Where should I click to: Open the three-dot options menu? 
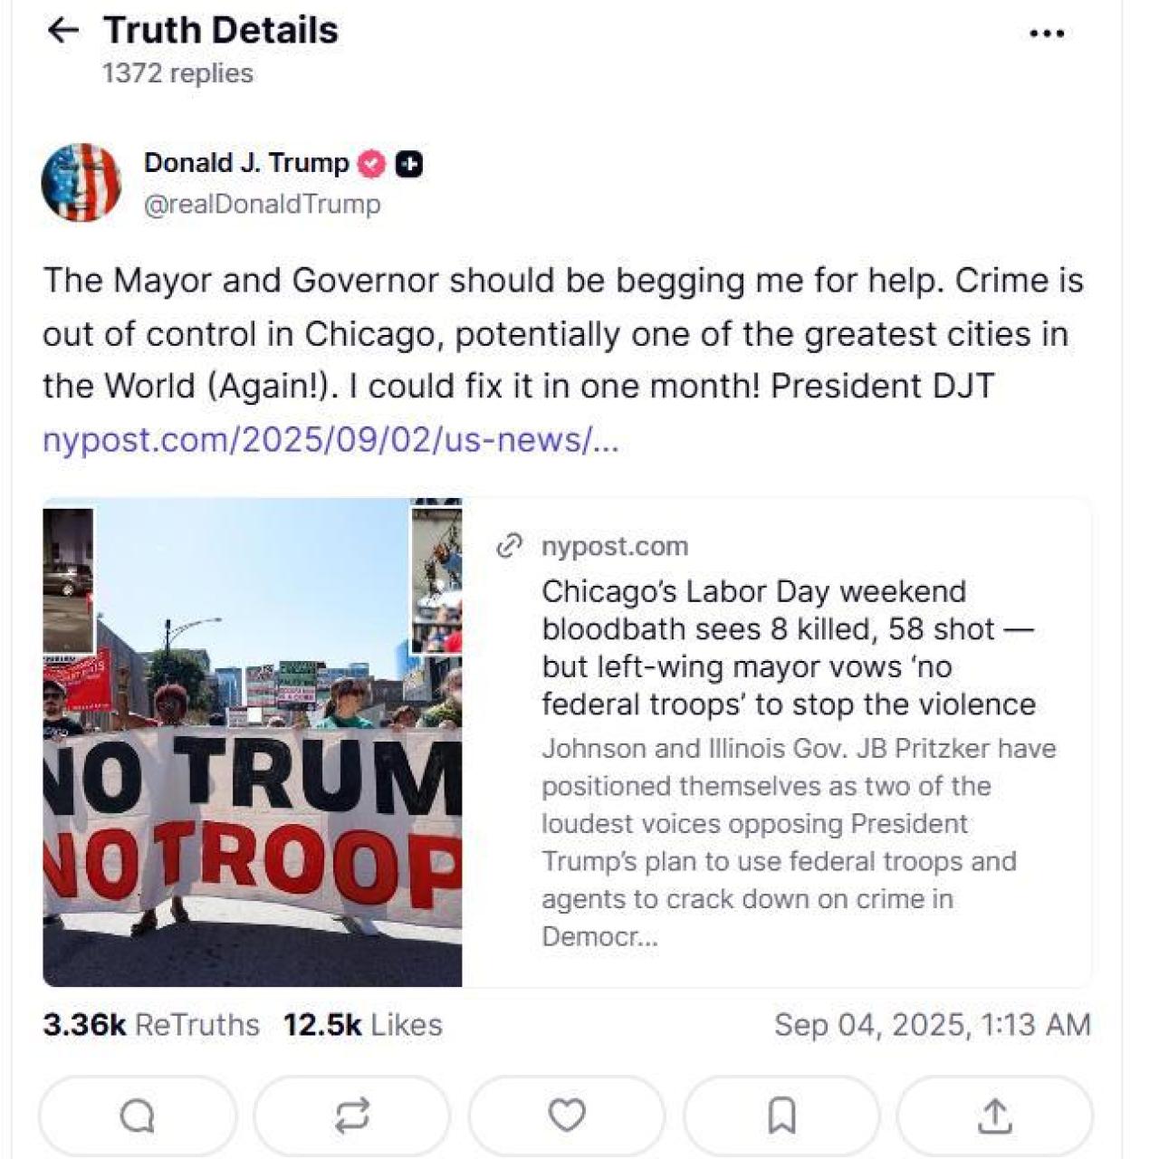click(1048, 32)
